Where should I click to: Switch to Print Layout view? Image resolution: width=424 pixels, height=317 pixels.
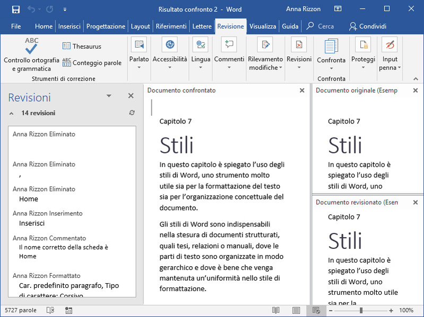pyautogui.click(x=296, y=310)
